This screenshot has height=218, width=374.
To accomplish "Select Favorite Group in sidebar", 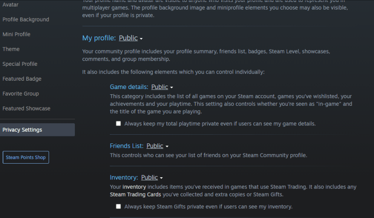I will (21, 93).
